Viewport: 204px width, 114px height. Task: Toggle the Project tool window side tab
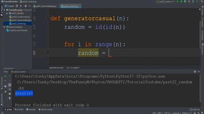(2, 10)
